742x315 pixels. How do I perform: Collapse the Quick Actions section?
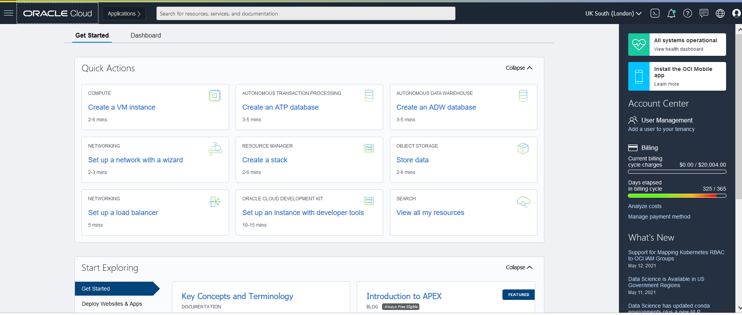point(519,68)
